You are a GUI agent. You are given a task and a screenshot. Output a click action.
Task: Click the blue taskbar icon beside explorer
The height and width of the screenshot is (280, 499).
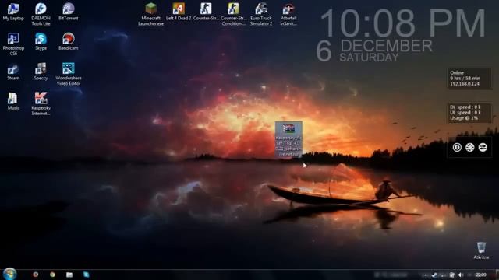pos(87,275)
